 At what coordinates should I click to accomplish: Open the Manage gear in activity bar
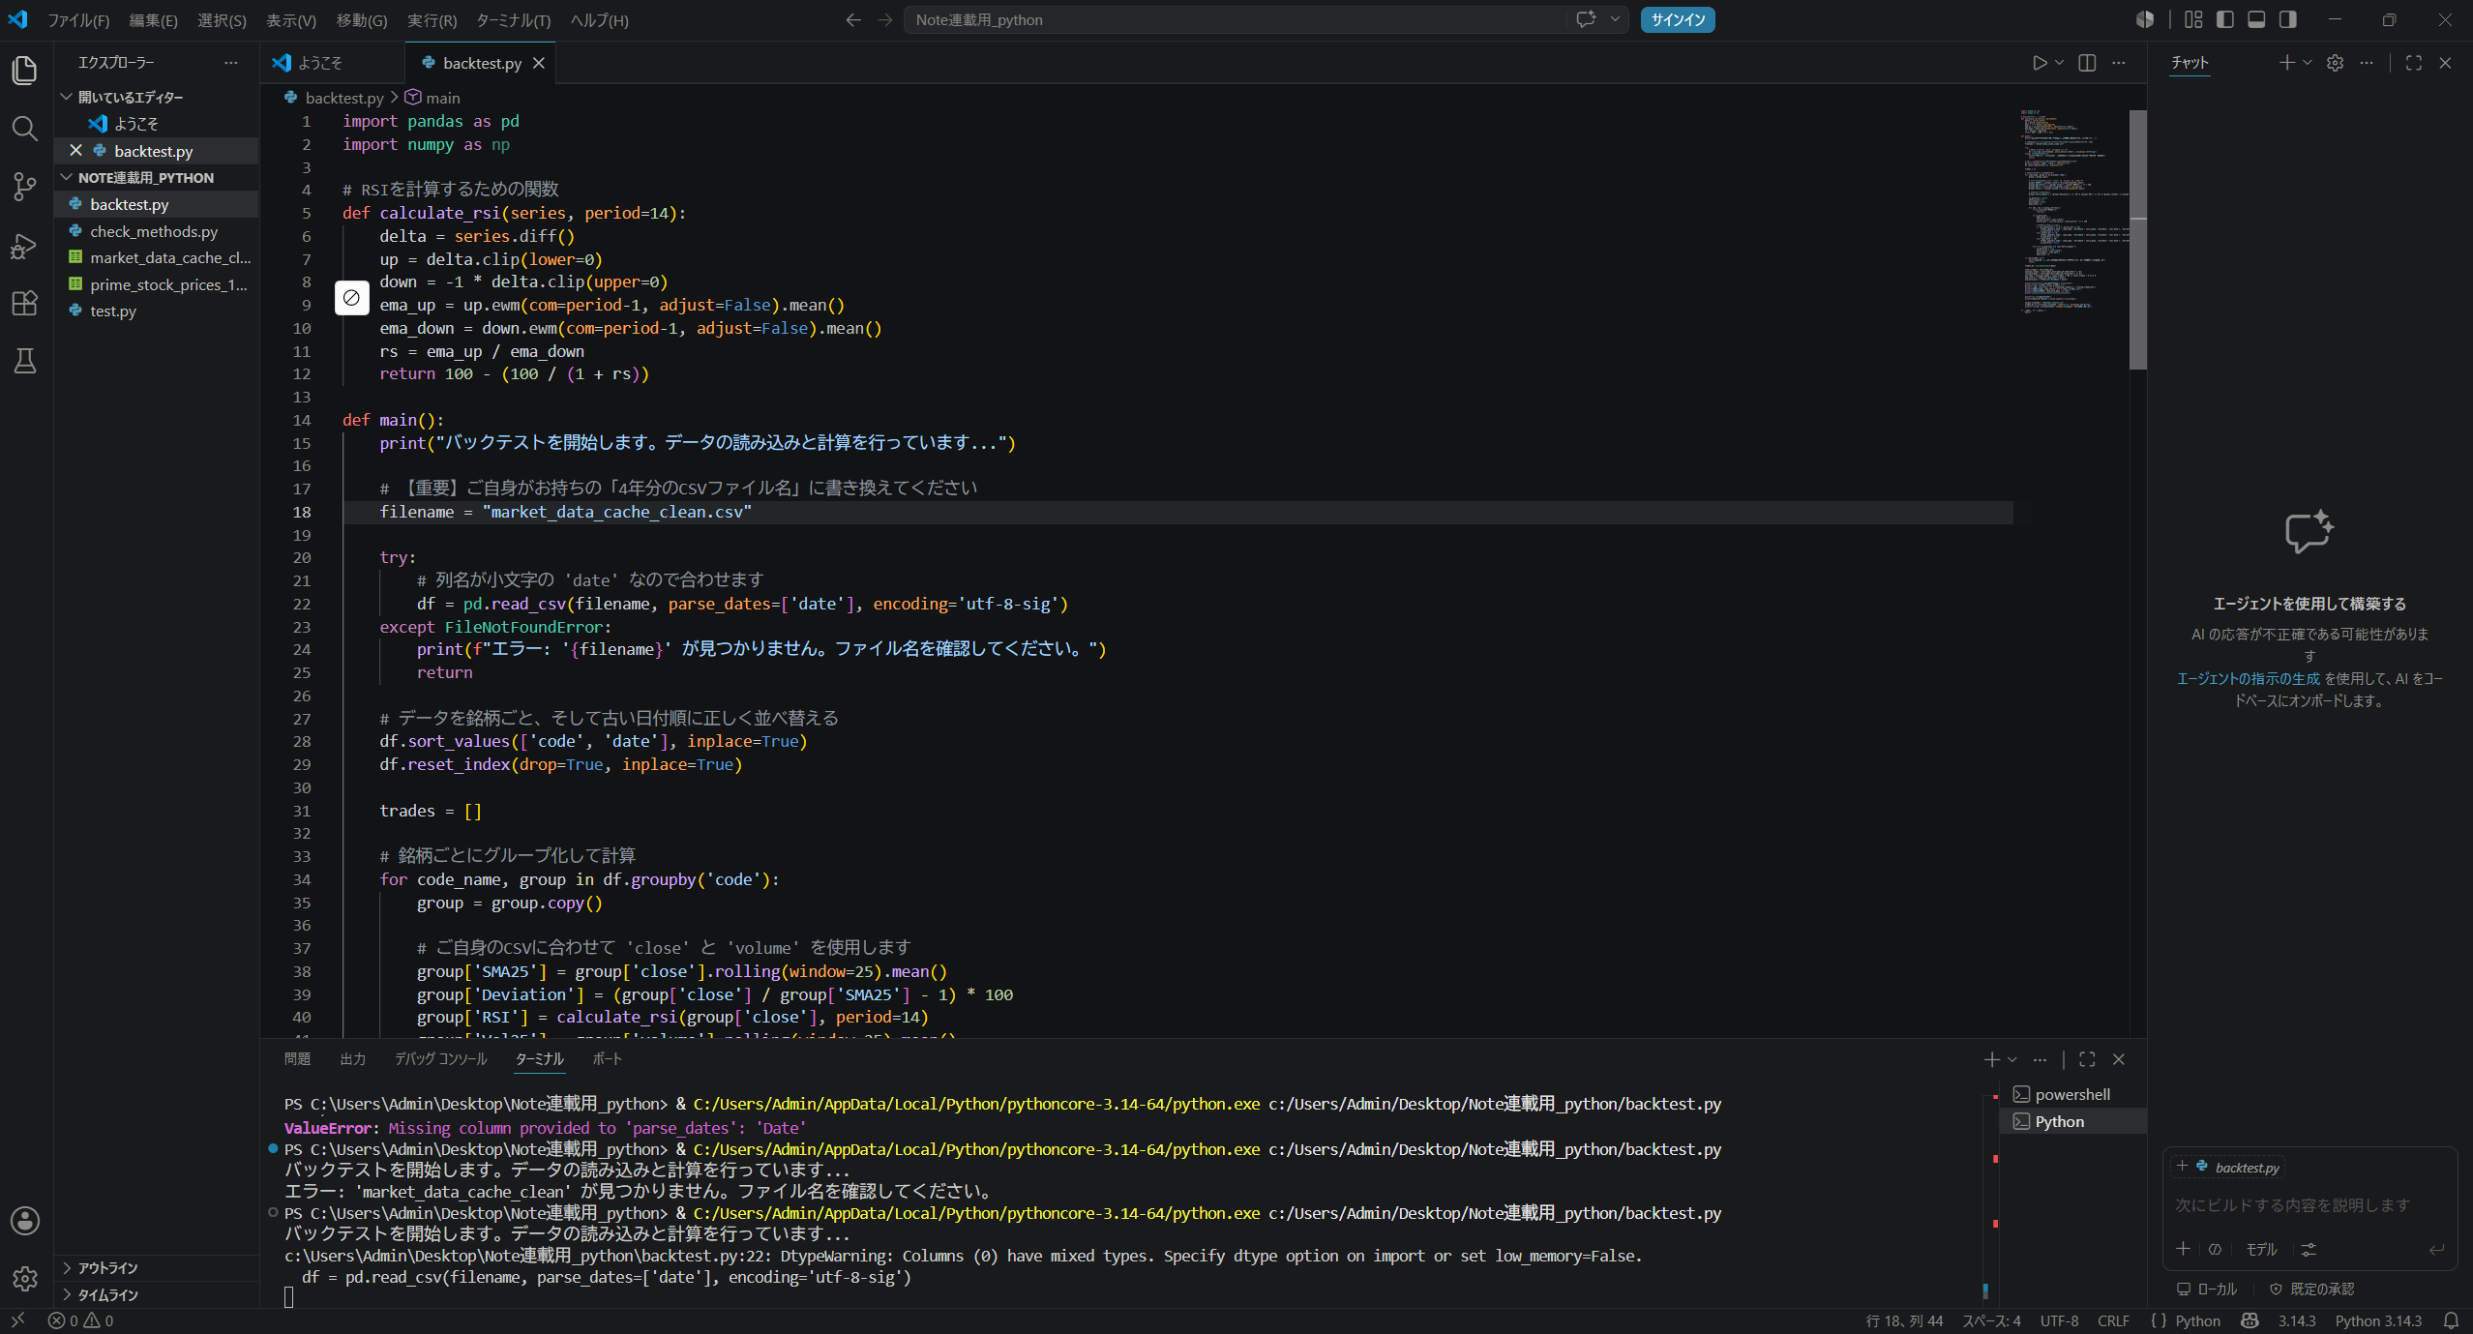pos(25,1279)
